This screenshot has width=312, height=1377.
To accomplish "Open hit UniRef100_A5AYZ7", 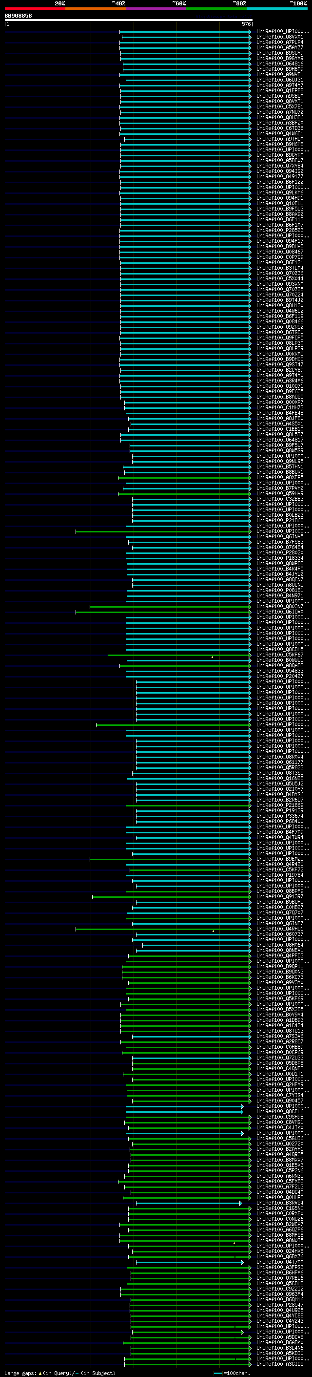I will click(x=280, y=47).
